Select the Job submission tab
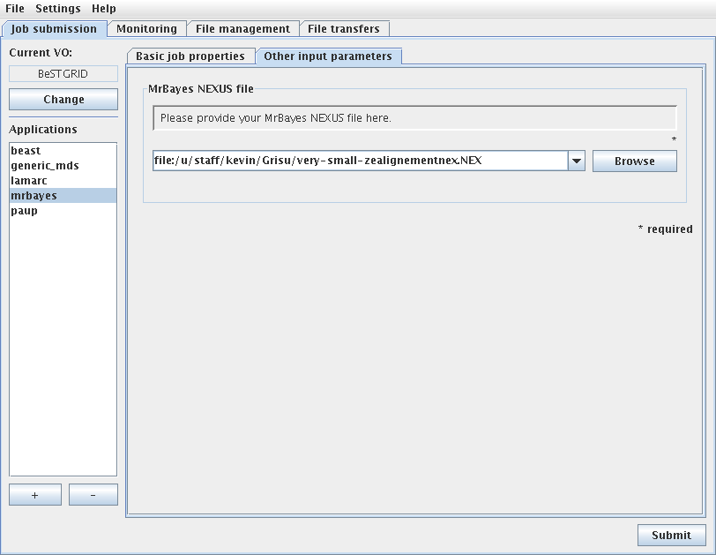716x555 pixels. coord(55,29)
